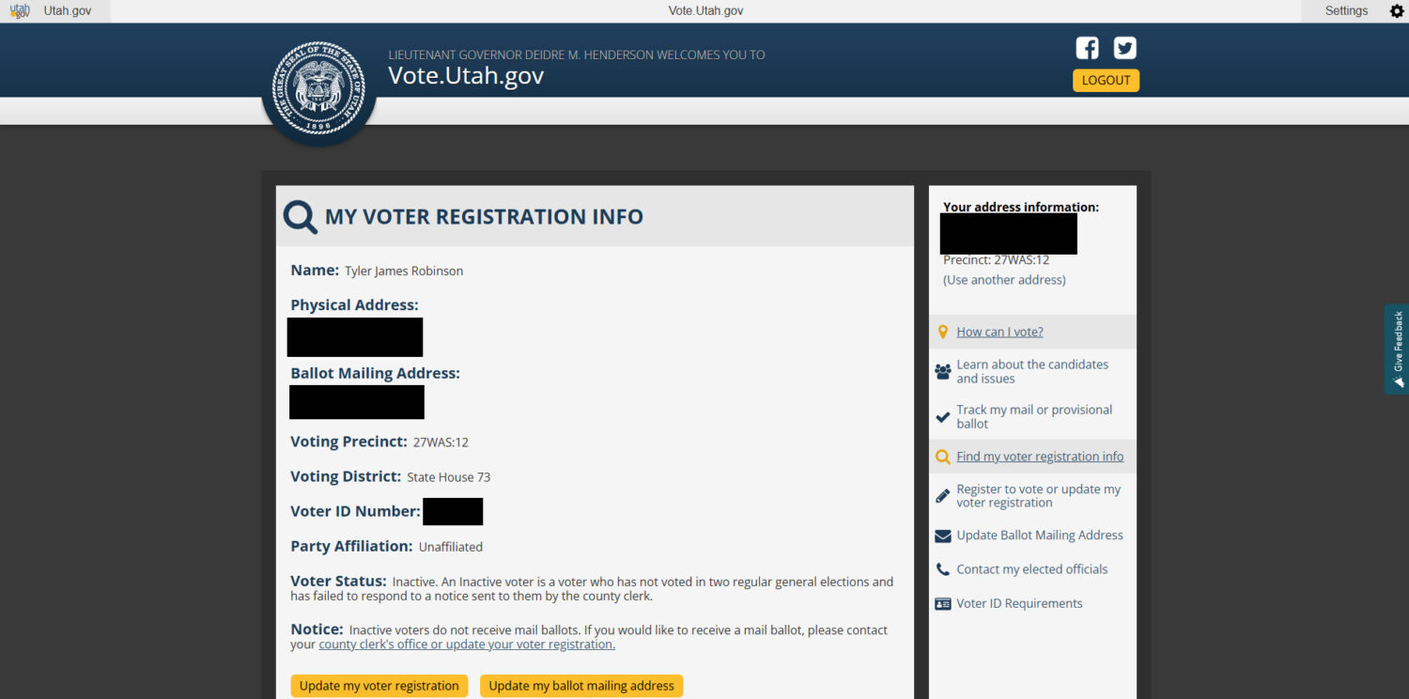Click the Utah.gov logo icon
This screenshot has height=699, width=1409.
20,11
